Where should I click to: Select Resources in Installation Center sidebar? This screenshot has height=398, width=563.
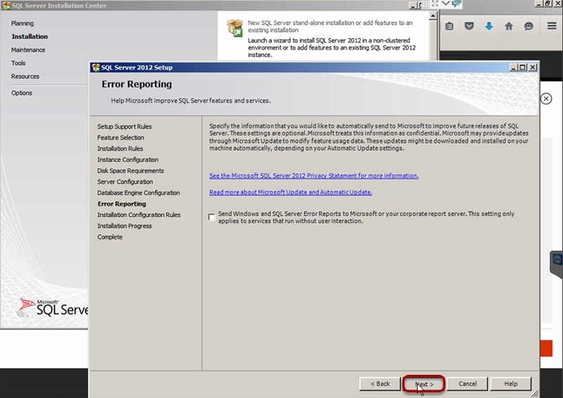coord(25,77)
